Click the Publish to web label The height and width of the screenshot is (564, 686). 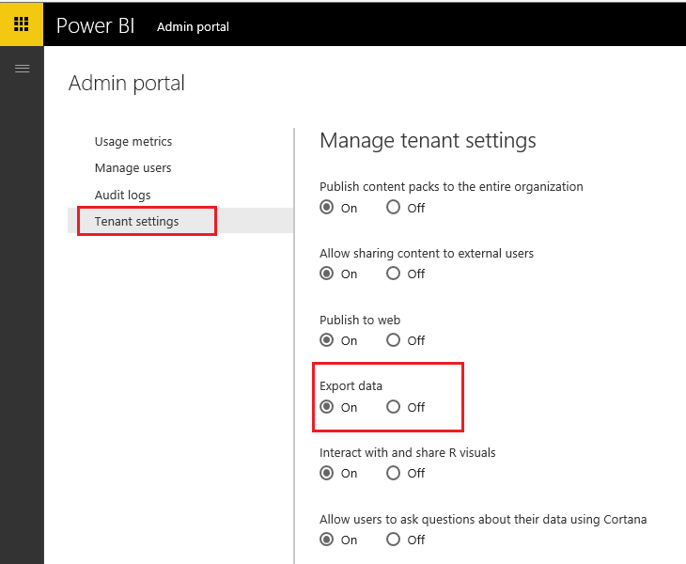(x=360, y=320)
